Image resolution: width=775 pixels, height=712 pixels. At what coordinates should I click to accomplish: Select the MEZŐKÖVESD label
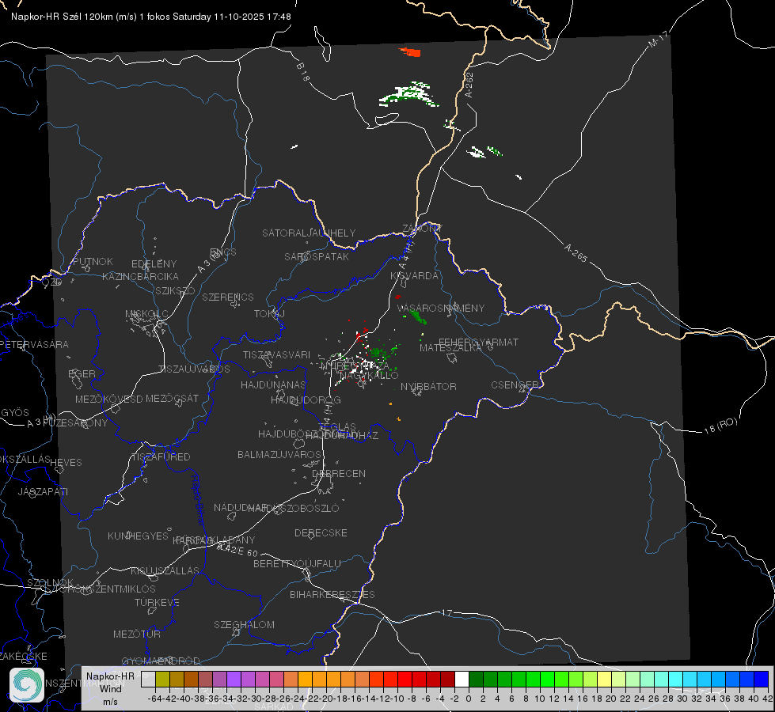(108, 399)
